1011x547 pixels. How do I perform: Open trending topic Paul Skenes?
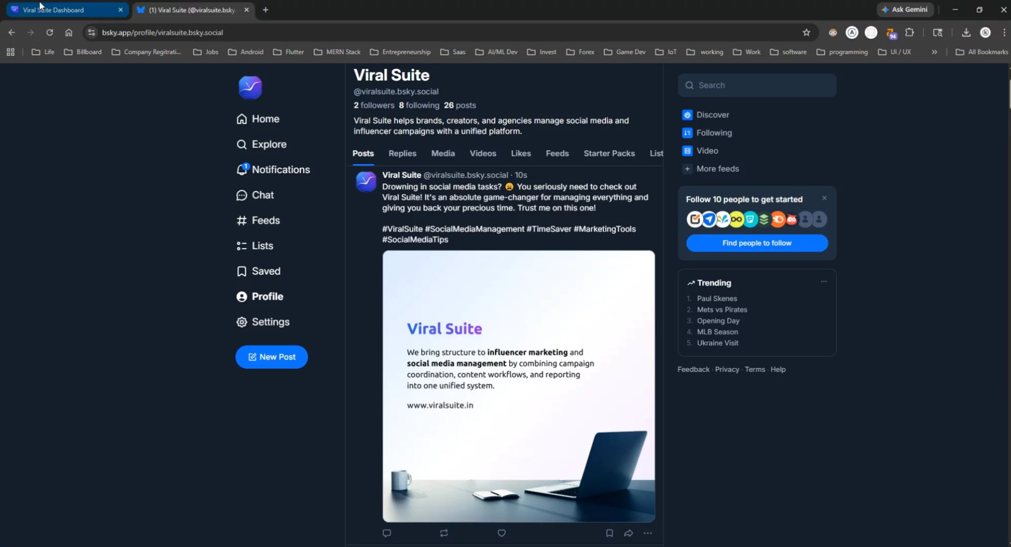click(717, 298)
